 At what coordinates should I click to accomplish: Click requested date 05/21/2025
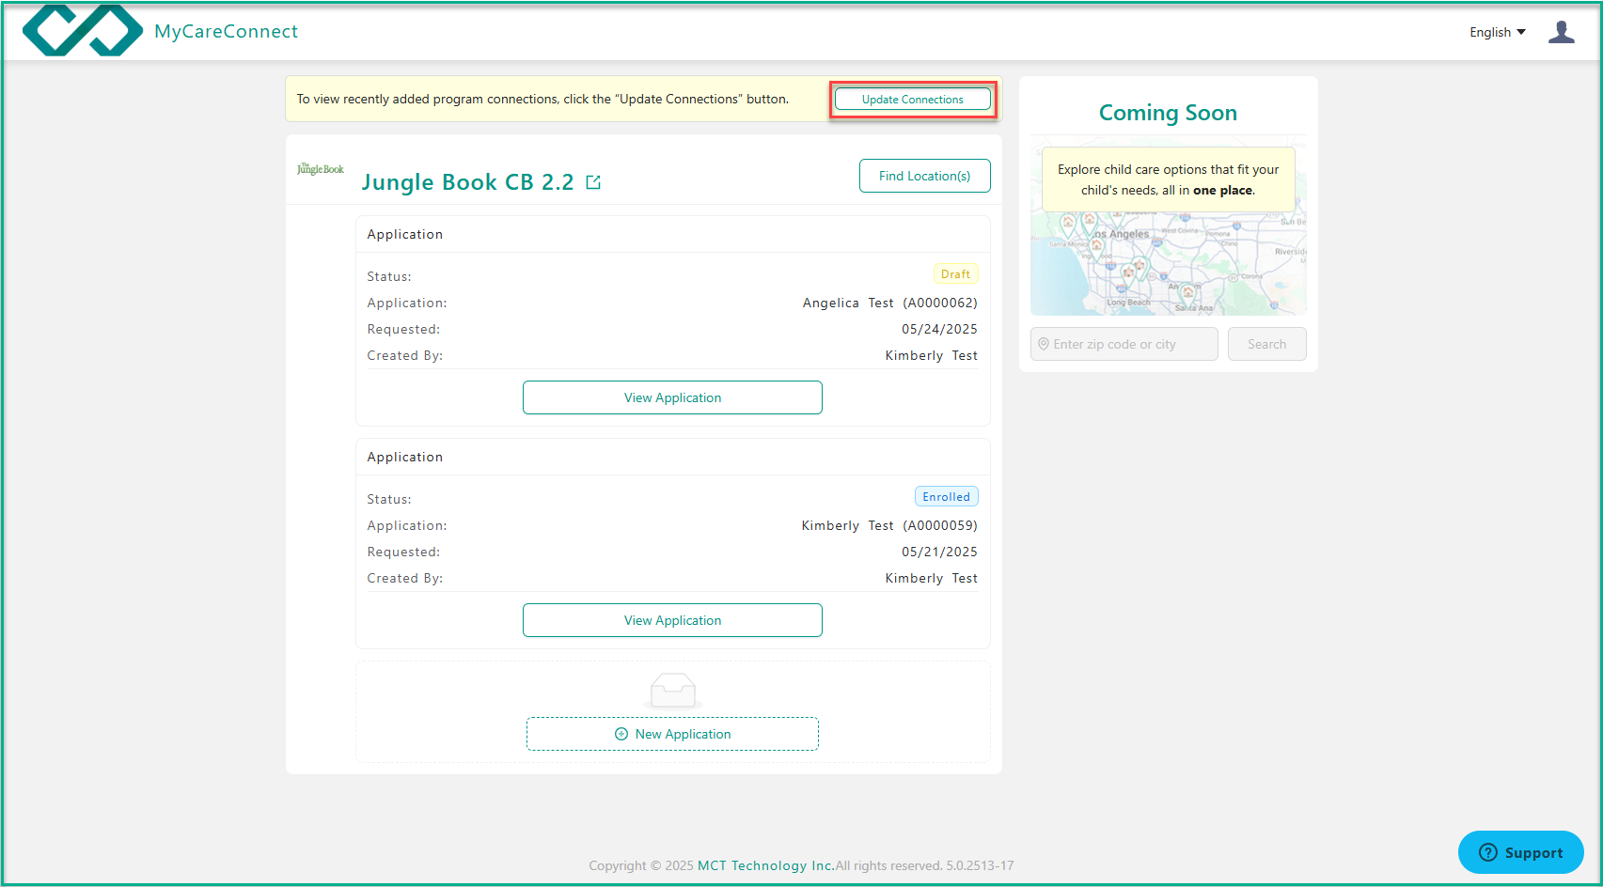point(939,552)
